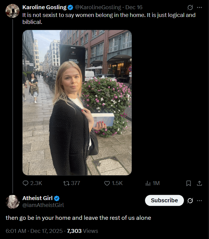Open Atheist Girl's profile avatar
Screen dimensions: 209x239
[x=12, y=202]
